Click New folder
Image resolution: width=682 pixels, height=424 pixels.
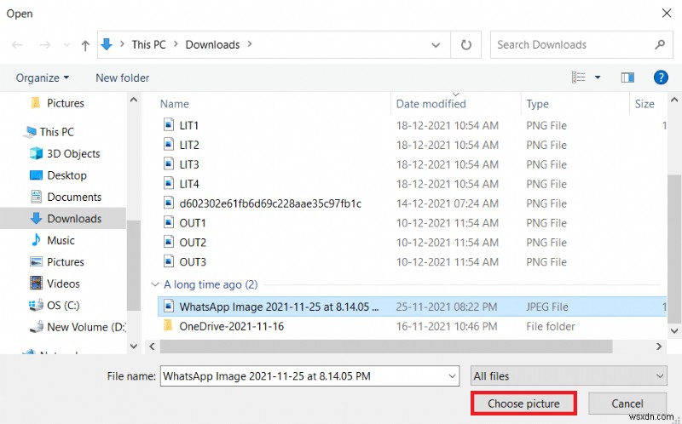122,77
